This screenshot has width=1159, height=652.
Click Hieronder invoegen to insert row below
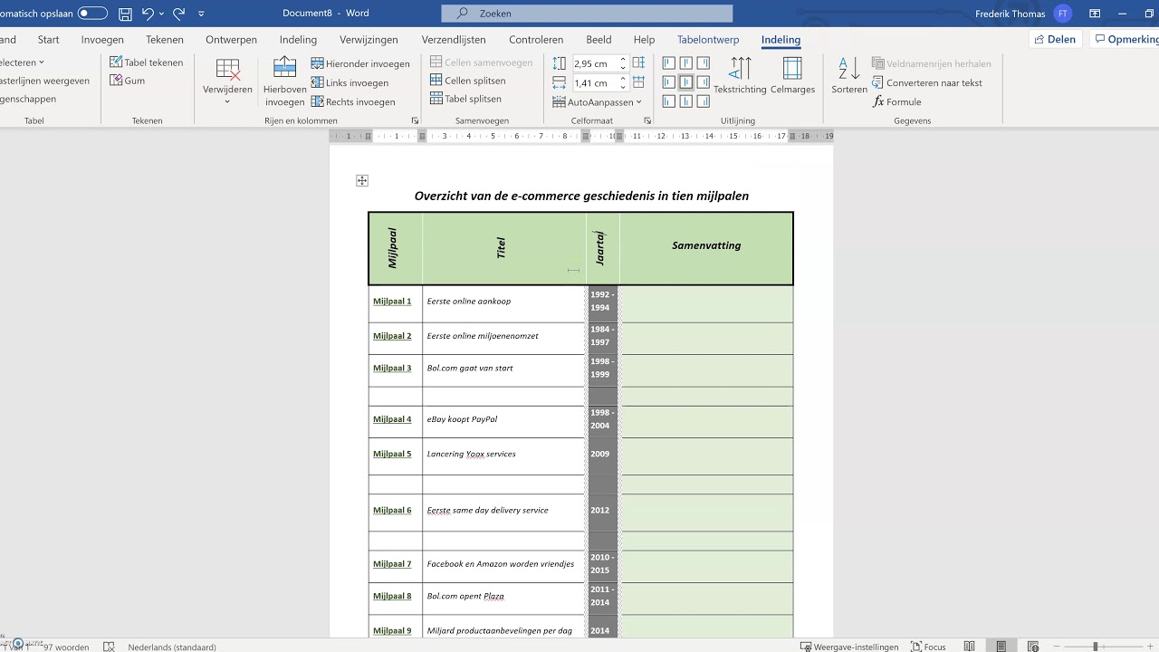point(360,63)
